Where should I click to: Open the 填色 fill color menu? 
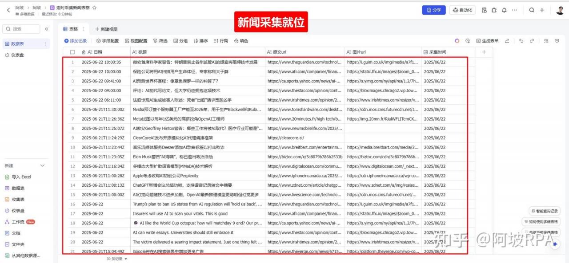(241, 41)
